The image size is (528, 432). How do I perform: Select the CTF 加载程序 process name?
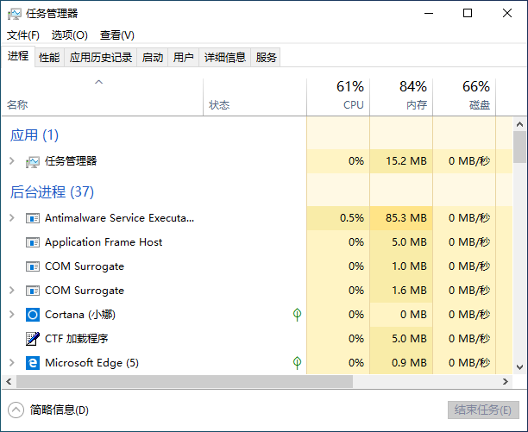pyautogui.click(x=77, y=339)
